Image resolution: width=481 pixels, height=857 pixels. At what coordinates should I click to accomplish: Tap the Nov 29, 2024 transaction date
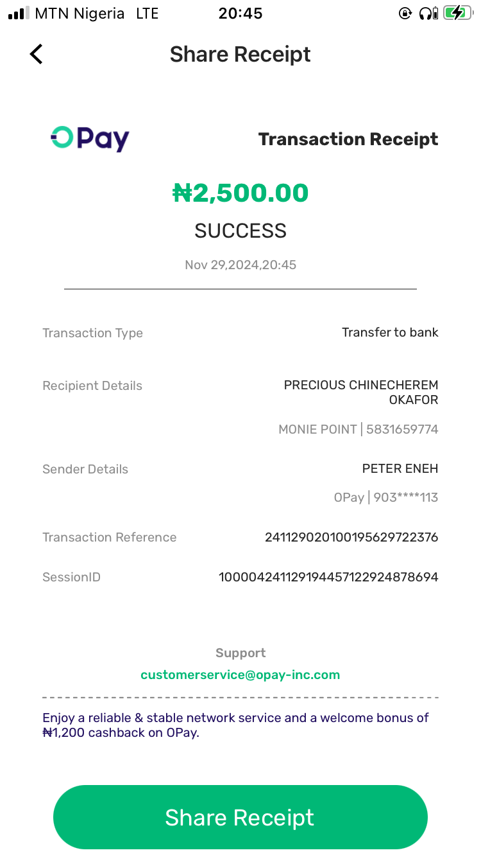(x=240, y=265)
